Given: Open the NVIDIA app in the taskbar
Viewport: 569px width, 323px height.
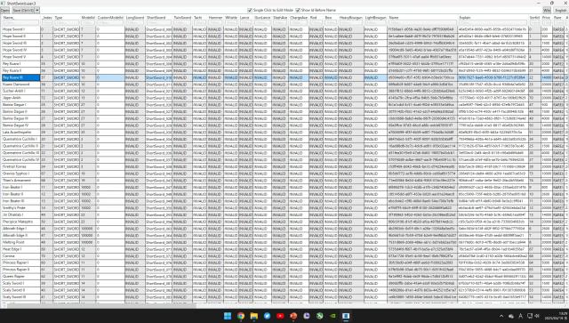Looking at the screenshot, I should tap(333, 316).
